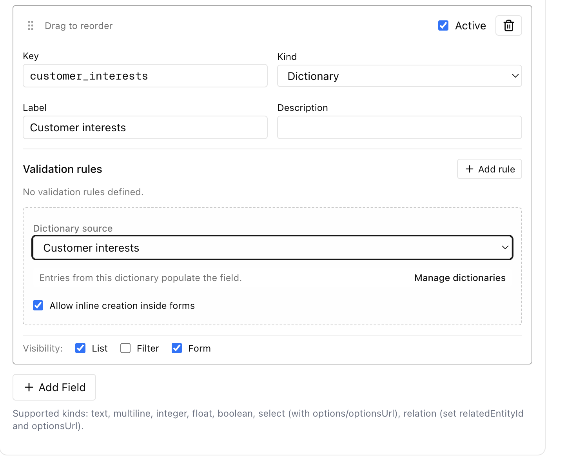Click the plus icon next to Add rule
This screenshot has height=457, width=566.
pyautogui.click(x=469, y=169)
